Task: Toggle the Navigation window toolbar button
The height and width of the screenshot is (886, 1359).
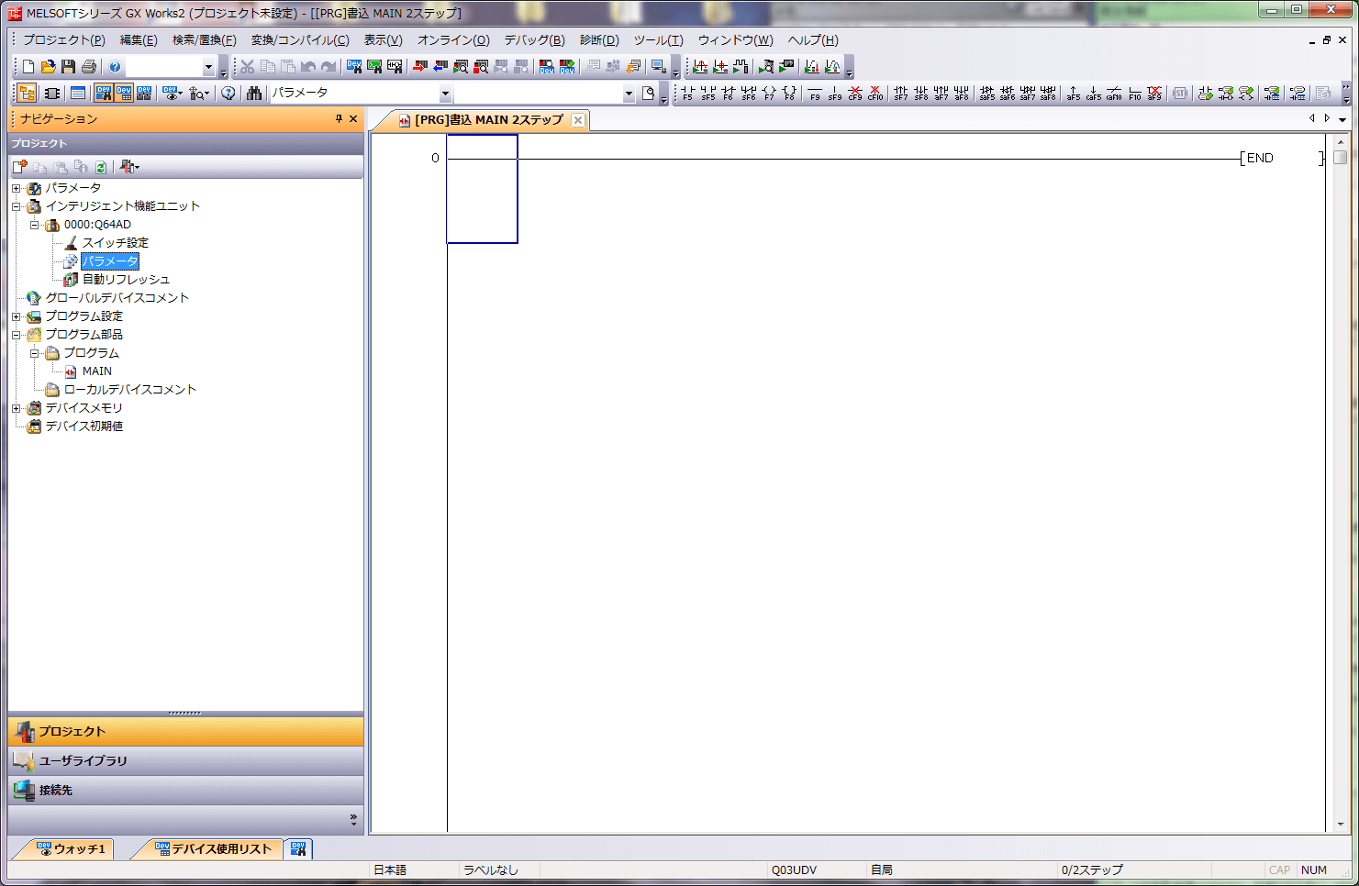Action: point(27,93)
